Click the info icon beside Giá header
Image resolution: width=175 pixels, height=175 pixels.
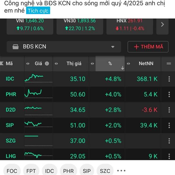(x=47, y=63)
